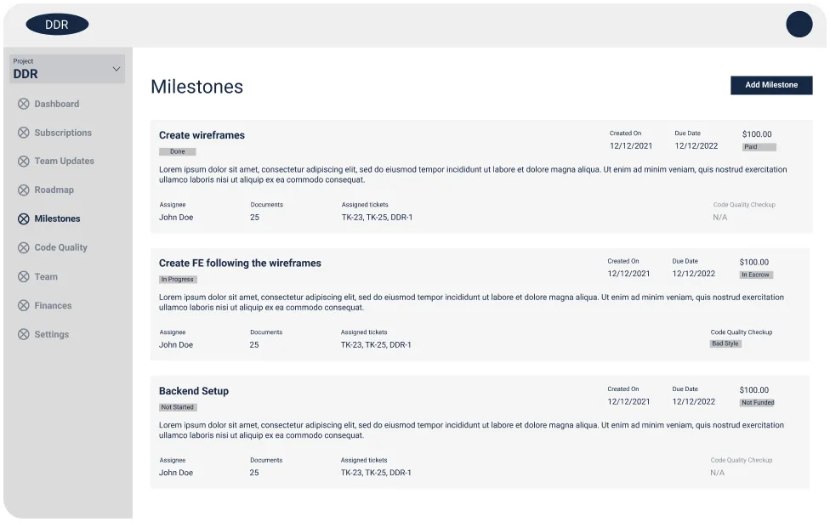Click the Finances sidebar icon
Image resolution: width=830 pixels, height=522 pixels.
click(x=24, y=306)
